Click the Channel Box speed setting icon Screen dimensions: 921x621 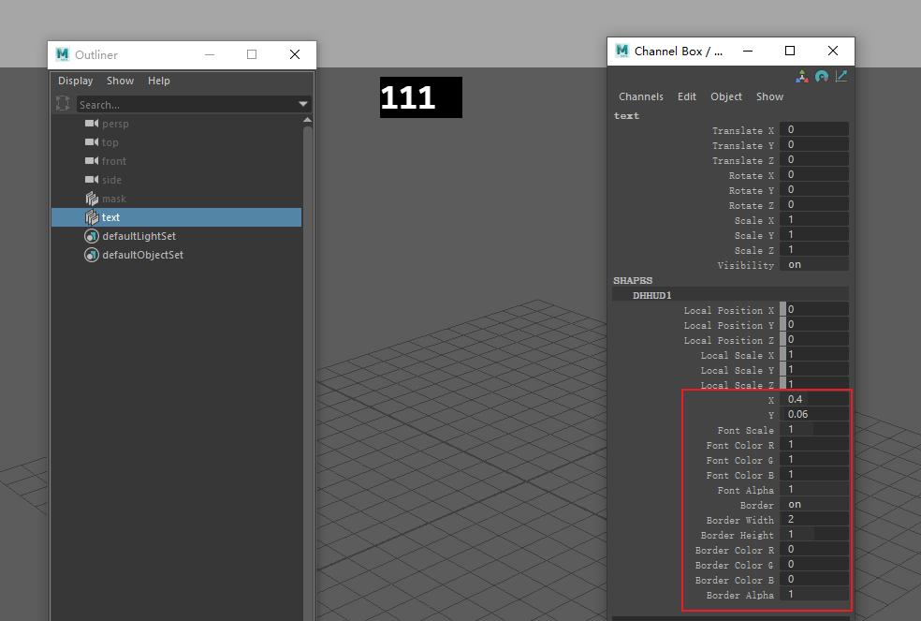point(822,77)
